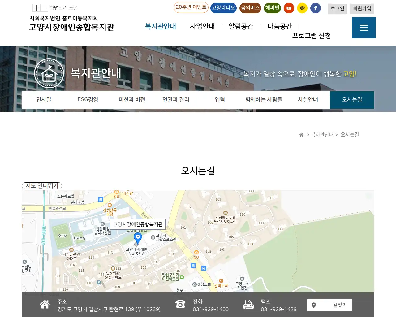Viewport: 396px width, 317px height.
Task: Click the 복지관안내 house logo circle
Action: pos(49,73)
